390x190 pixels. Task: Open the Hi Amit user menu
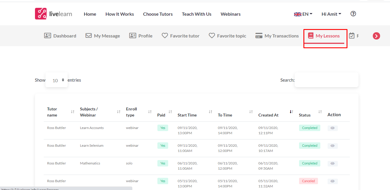(331, 14)
